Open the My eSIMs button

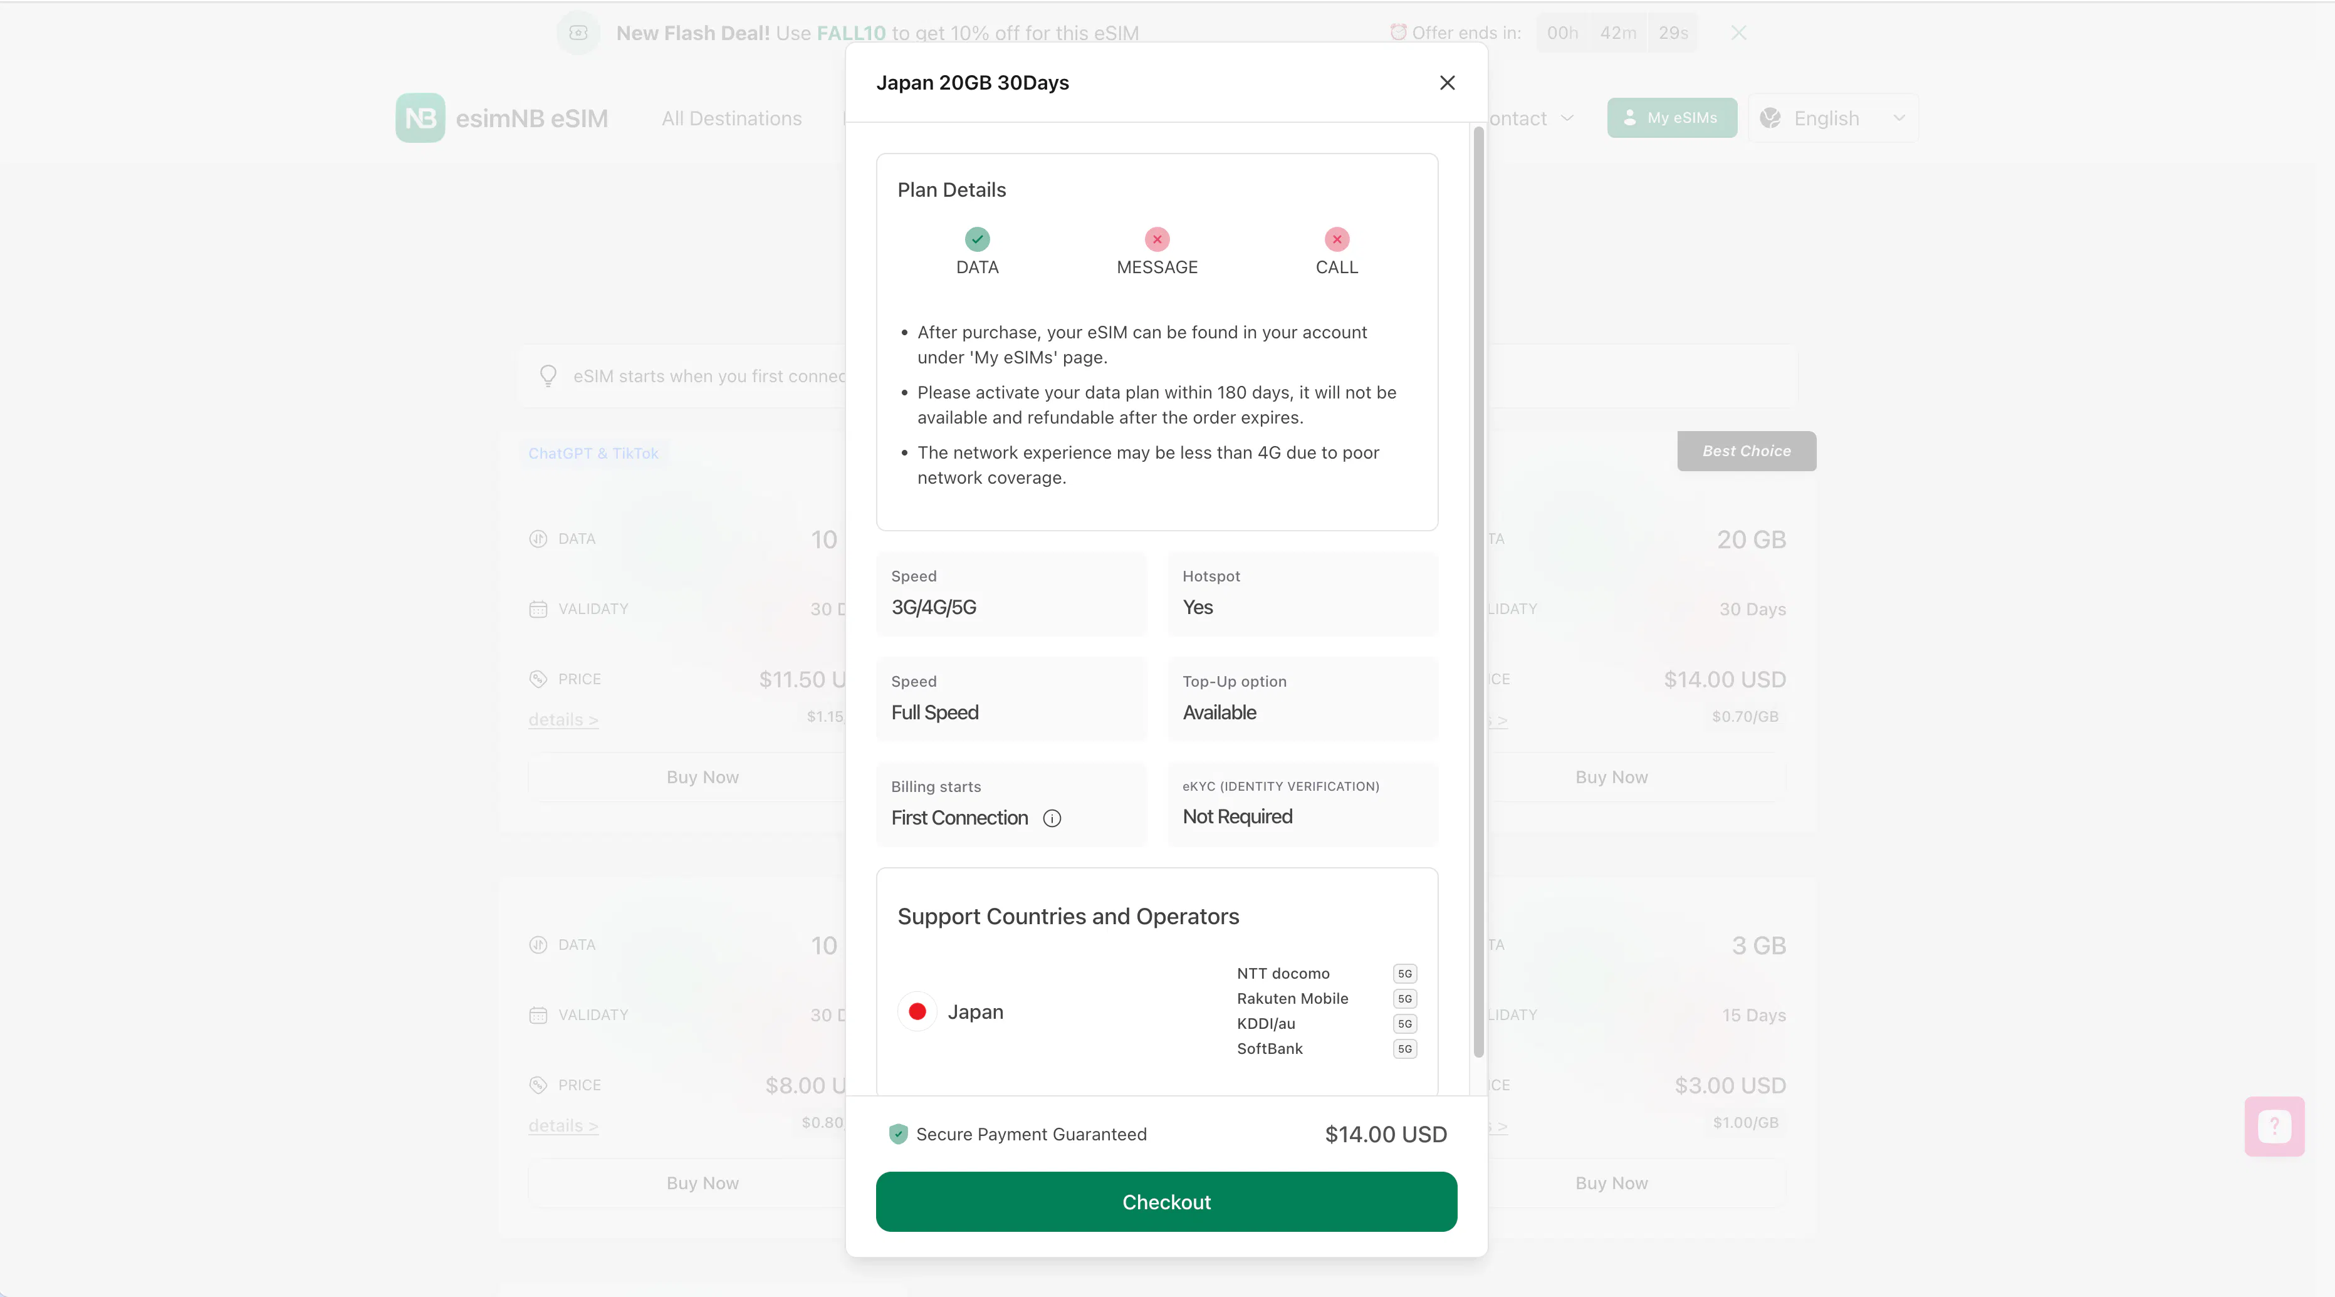point(1671,118)
